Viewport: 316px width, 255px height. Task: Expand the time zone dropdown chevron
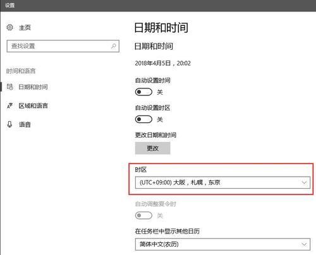[304, 182]
